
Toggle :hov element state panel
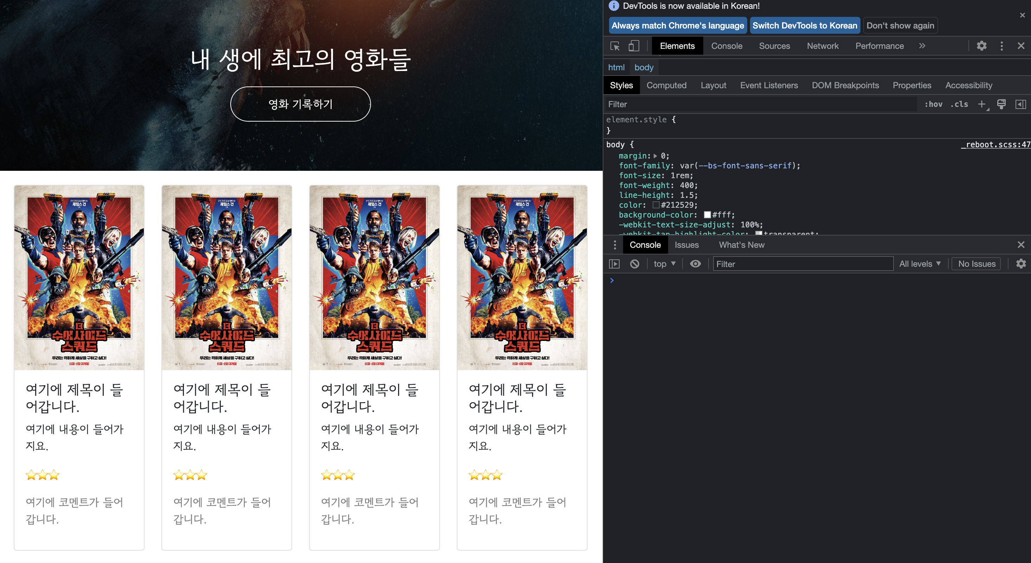pos(933,104)
